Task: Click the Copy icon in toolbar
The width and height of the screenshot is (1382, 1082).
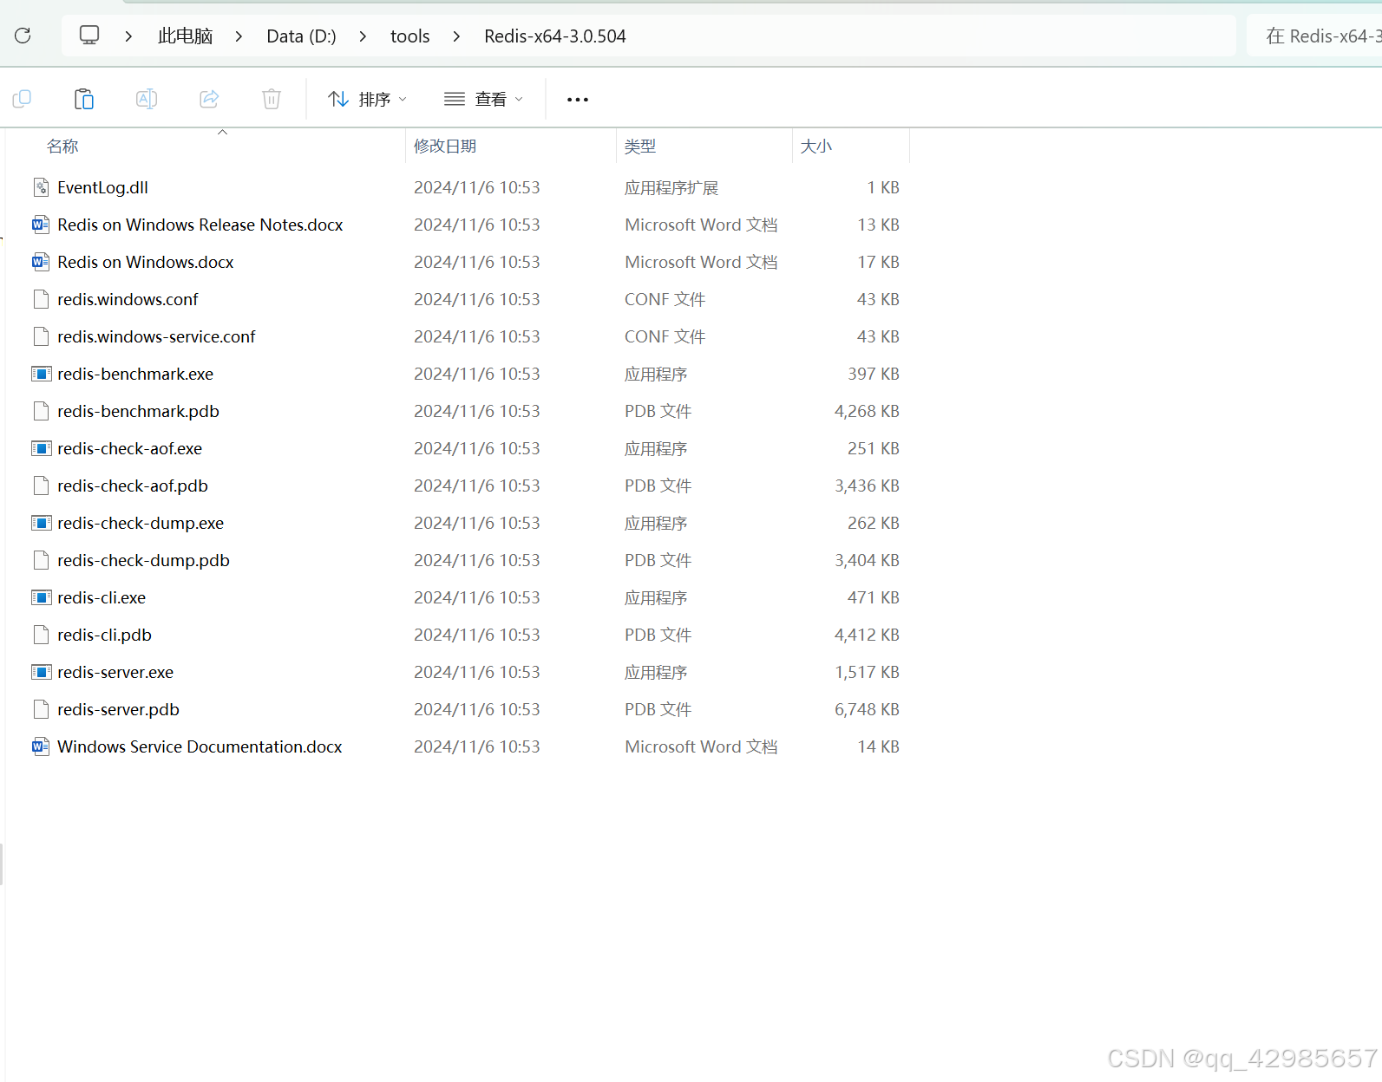Action: (x=23, y=99)
